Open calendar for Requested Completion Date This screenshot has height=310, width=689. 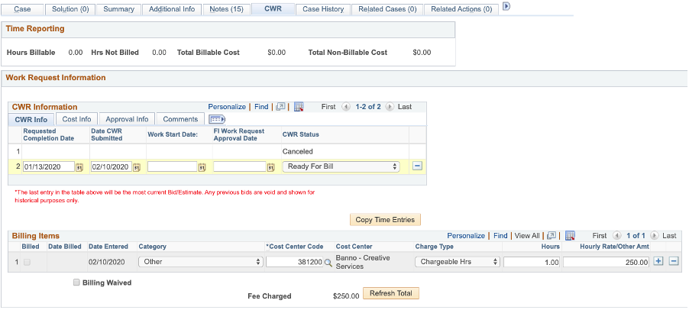click(79, 166)
